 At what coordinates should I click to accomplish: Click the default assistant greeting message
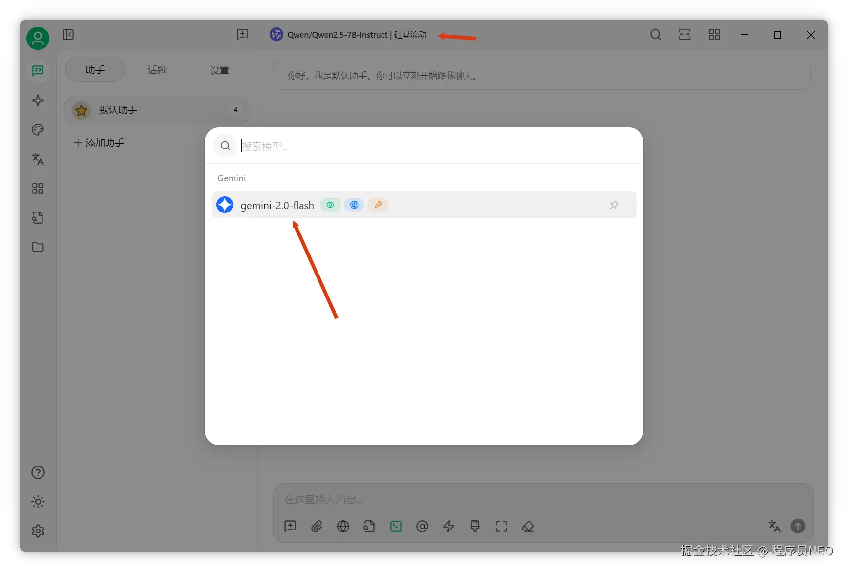[542, 75]
